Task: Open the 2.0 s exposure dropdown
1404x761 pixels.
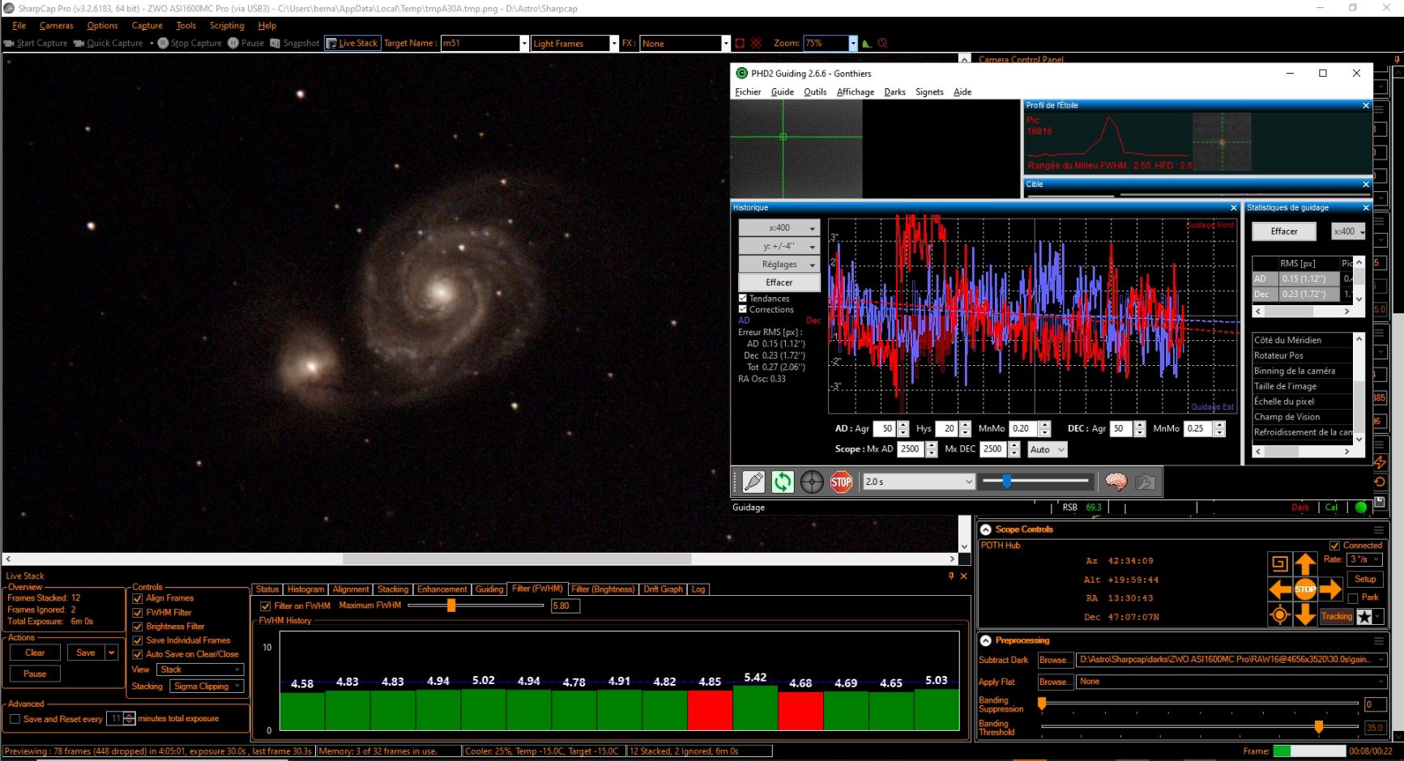Action: pyautogui.click(x=919, y=482)
